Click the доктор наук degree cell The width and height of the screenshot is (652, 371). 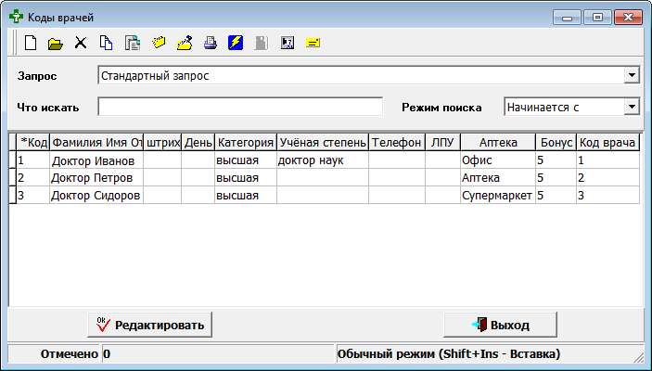[321, 160]
